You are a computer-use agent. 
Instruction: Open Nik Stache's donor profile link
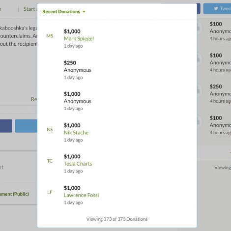click(76, 133)
